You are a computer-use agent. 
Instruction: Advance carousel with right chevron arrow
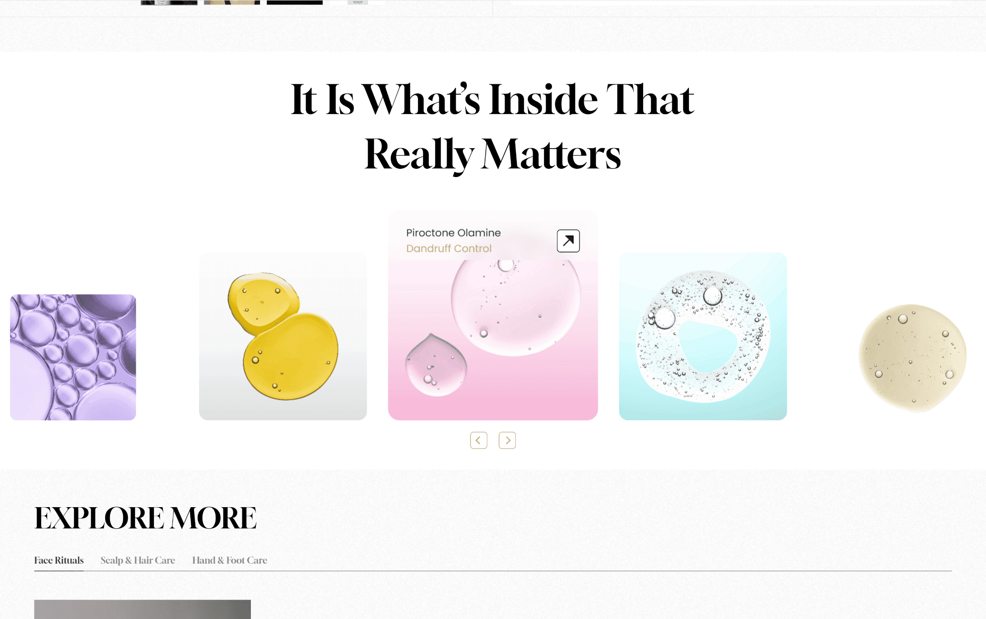pyautogui.click(x=507, y=440)
